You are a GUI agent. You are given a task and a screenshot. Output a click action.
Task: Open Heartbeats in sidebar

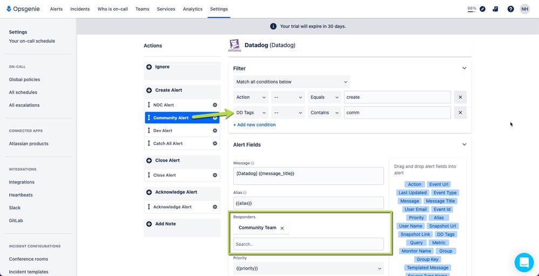tap(21, 195)
